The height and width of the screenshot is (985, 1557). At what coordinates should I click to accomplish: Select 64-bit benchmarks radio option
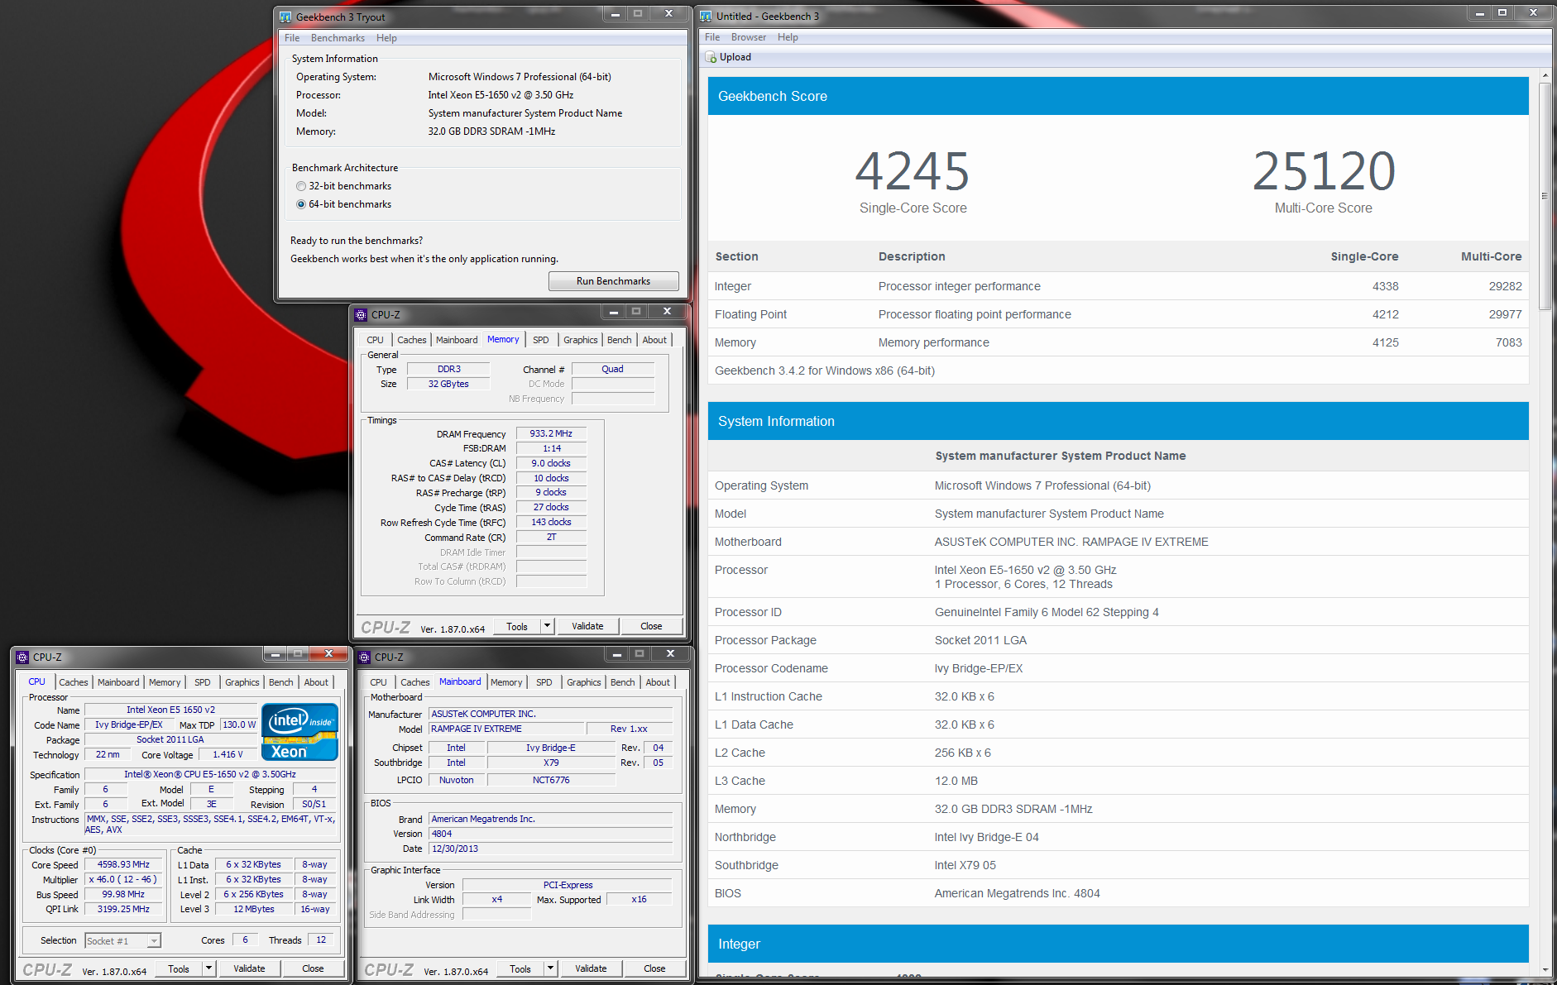pyautogui.click(x=301, y=204)
